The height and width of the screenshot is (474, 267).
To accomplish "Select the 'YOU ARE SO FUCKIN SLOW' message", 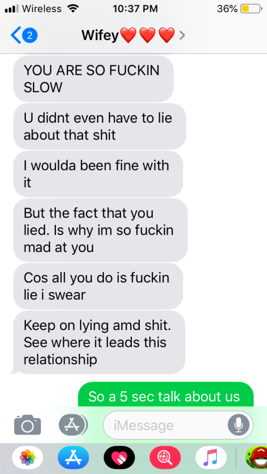I will click(93, 79).
